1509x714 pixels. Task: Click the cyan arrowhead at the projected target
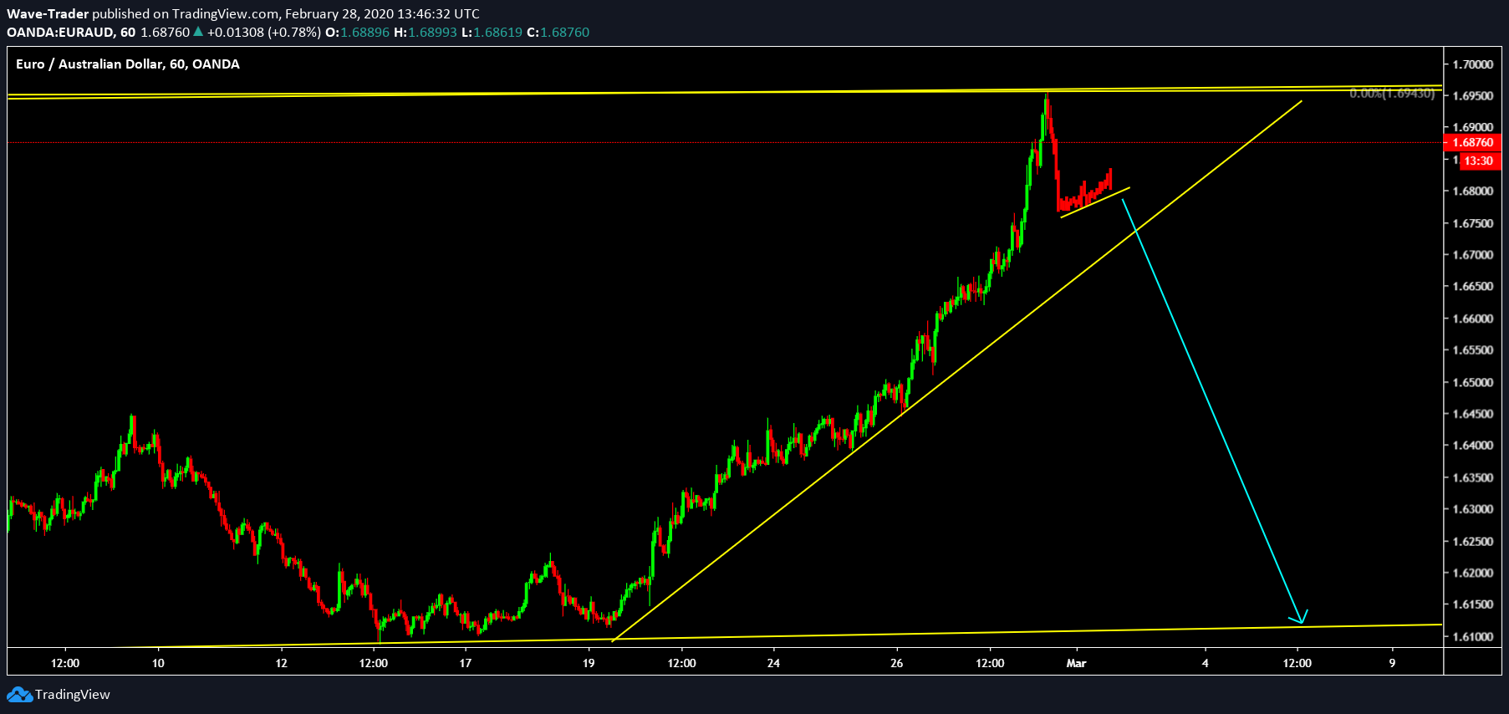tap(1299, 617)
